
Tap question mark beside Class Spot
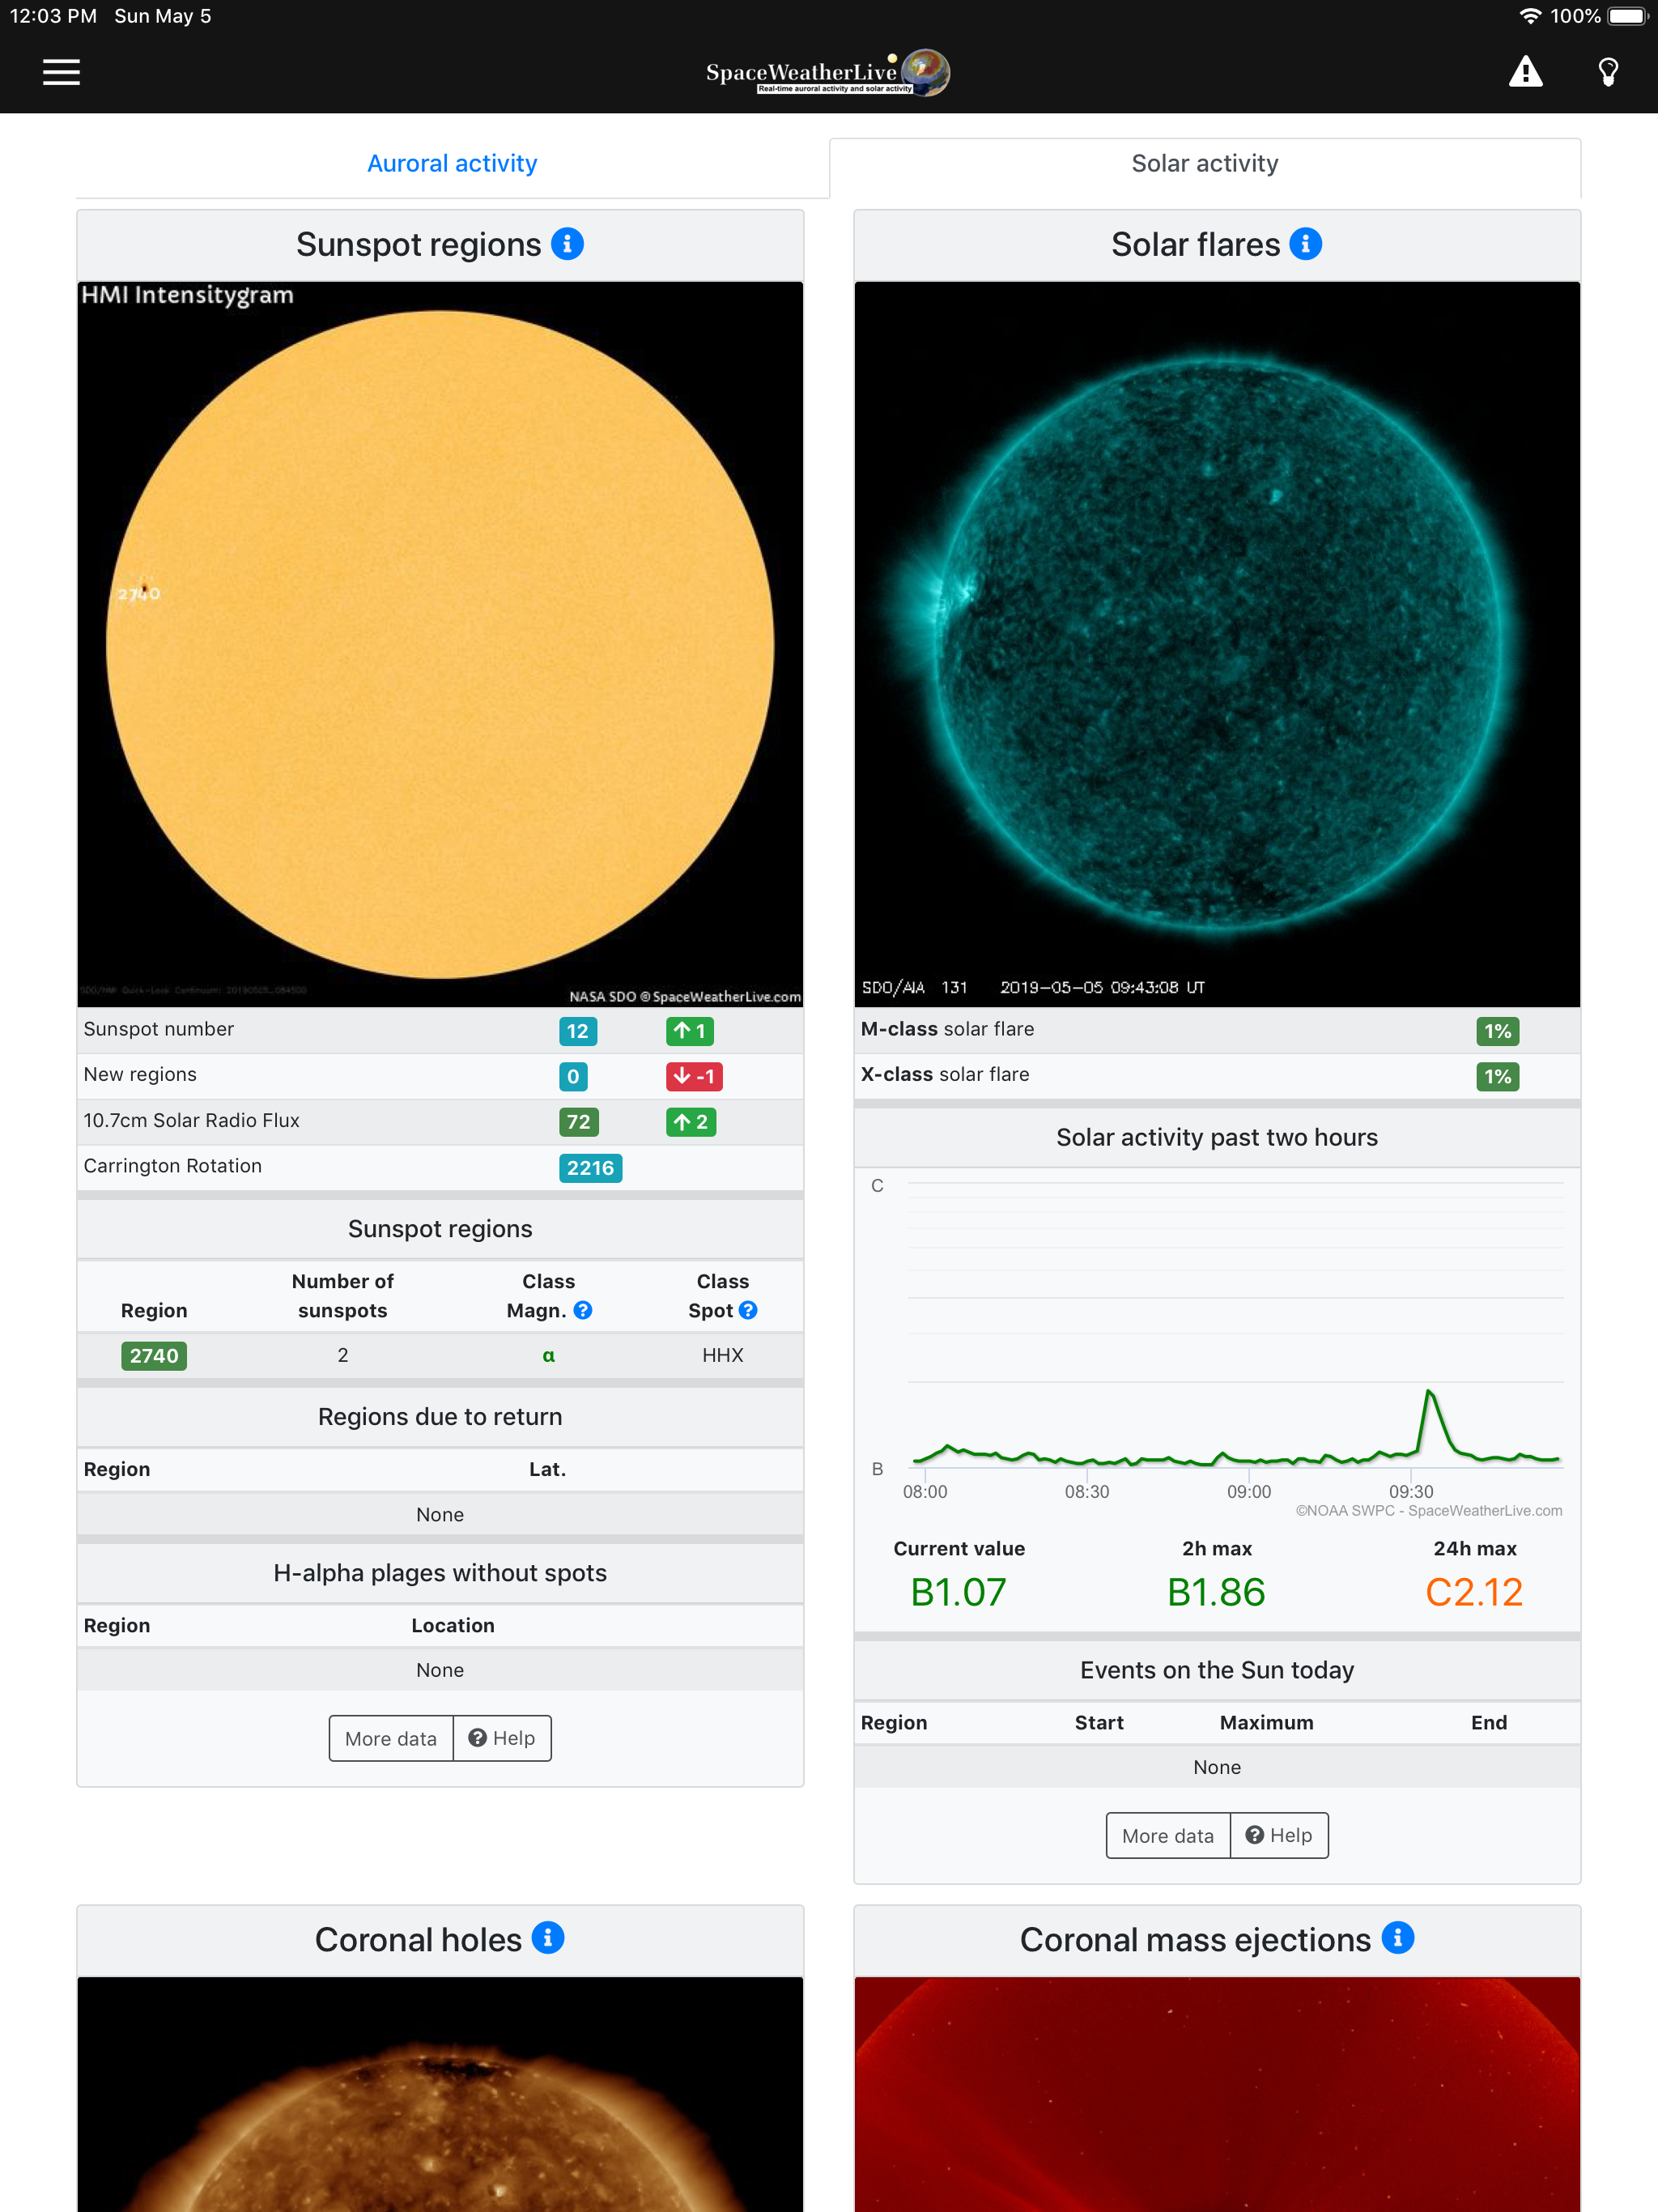[x=748, y=1310]
